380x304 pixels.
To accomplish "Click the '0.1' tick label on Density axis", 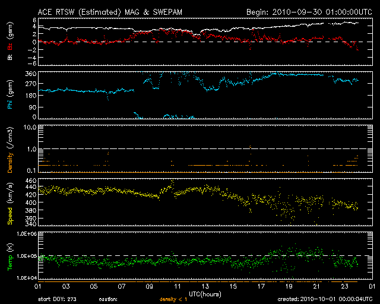I will pos(31,170).
